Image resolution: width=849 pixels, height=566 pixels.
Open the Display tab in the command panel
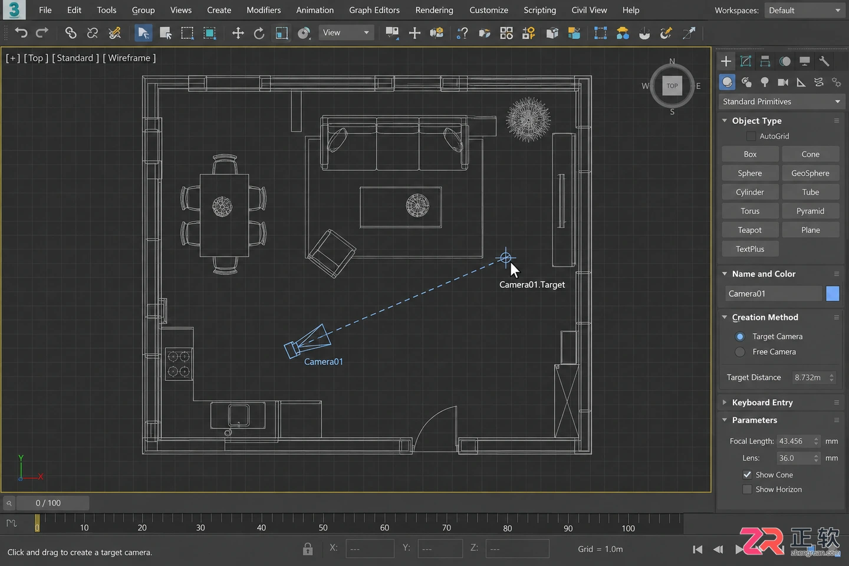coord(804,61)
